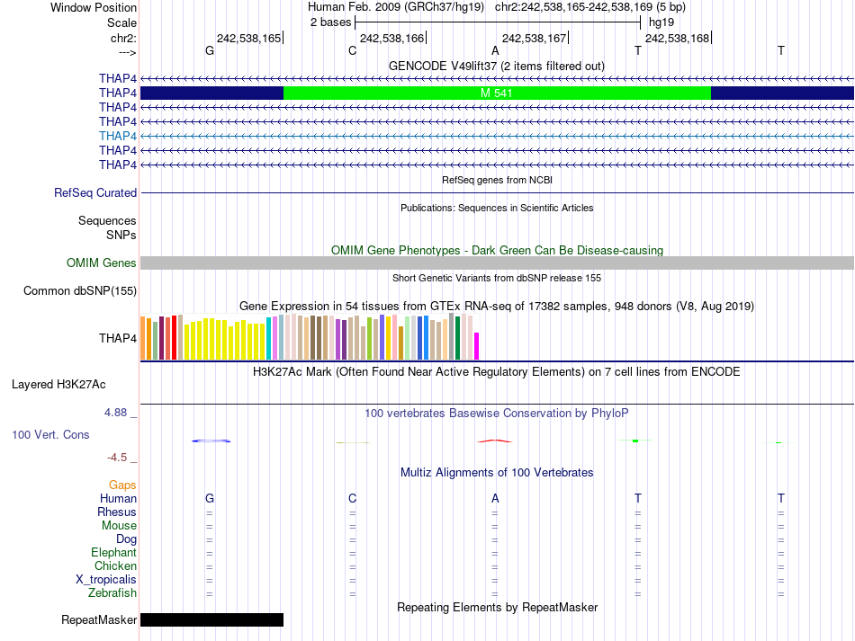Click the red PhyloP mark under base A
Screen dimensions: 855x641
(495, 441)
